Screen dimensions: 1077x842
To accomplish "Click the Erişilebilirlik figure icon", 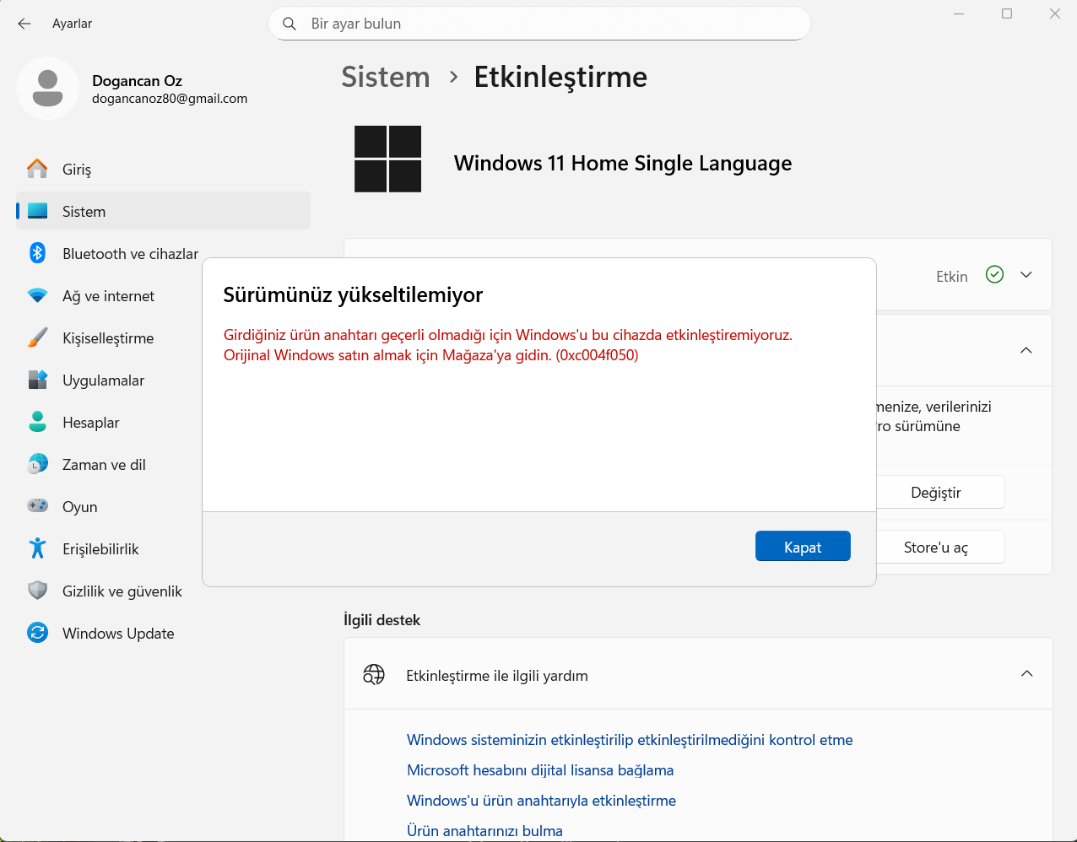I will 37,548.
